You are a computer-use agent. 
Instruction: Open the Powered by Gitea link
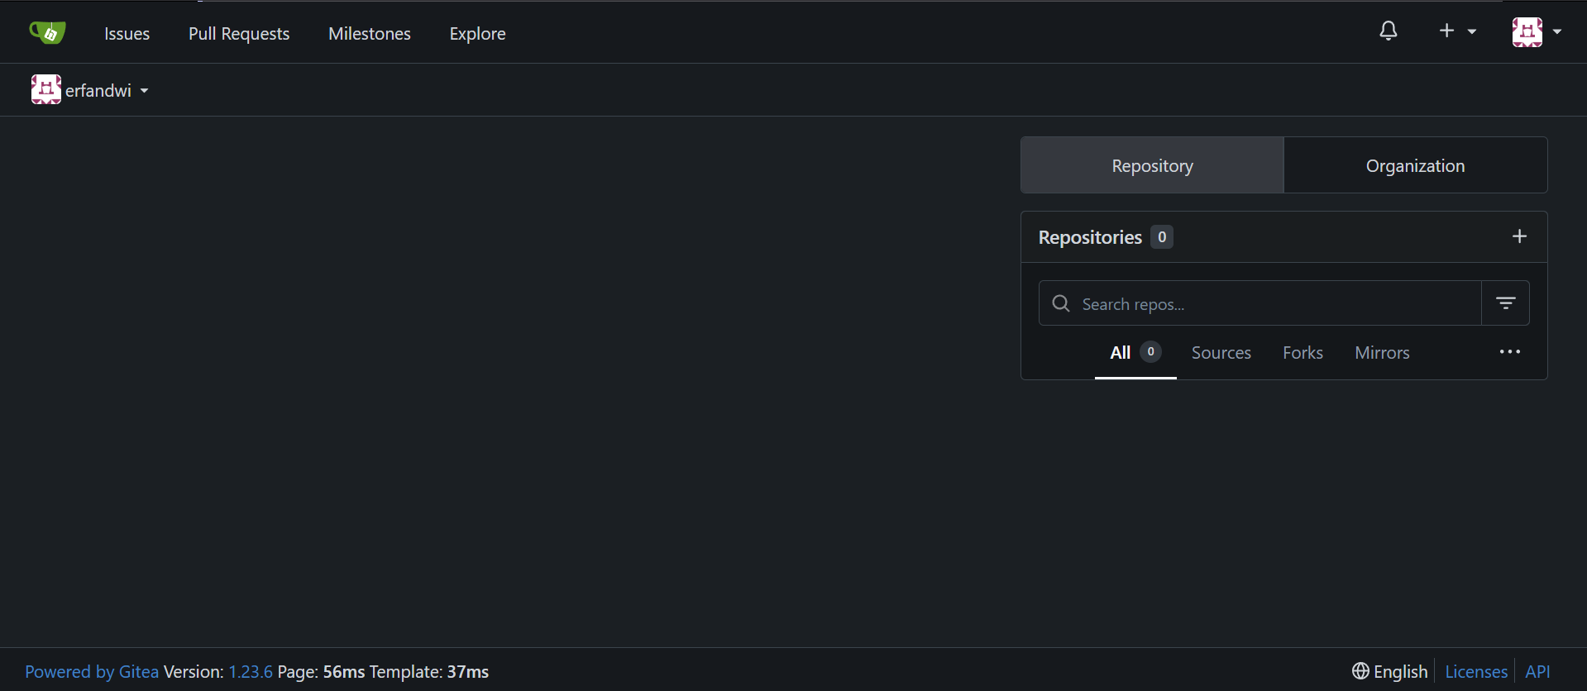(92, 672)
